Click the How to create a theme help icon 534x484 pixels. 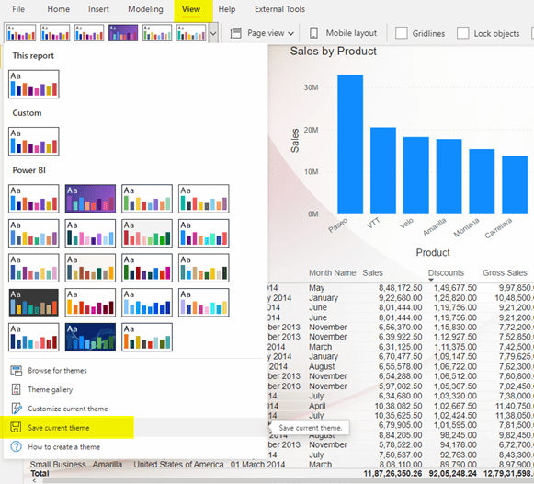(16, 446)
